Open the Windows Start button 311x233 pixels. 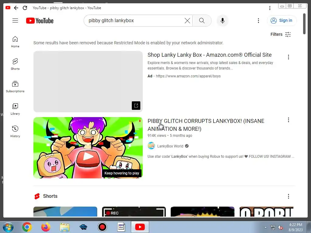tap(8, 227)
